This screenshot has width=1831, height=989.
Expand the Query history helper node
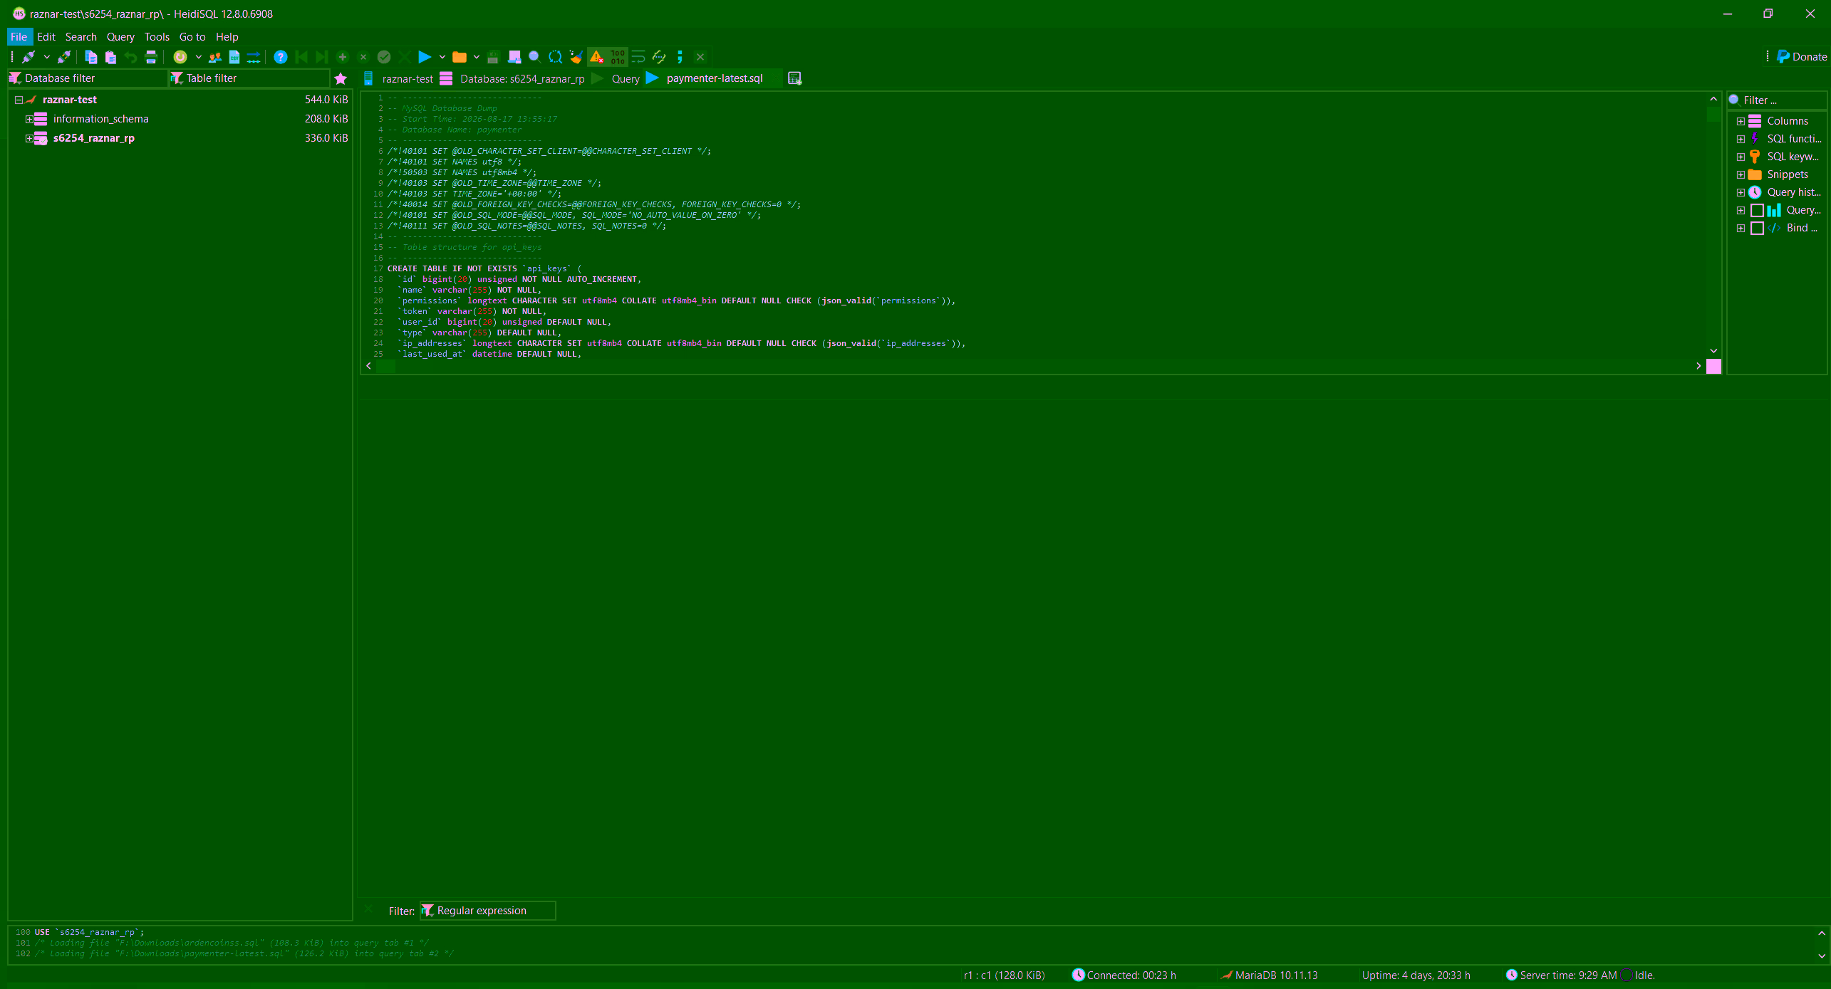1741,192
